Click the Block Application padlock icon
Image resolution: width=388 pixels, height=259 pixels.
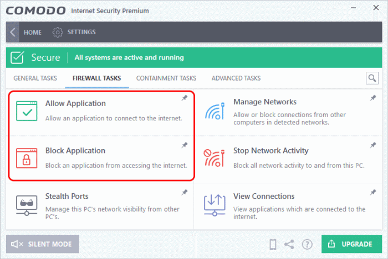pos(27,158)
